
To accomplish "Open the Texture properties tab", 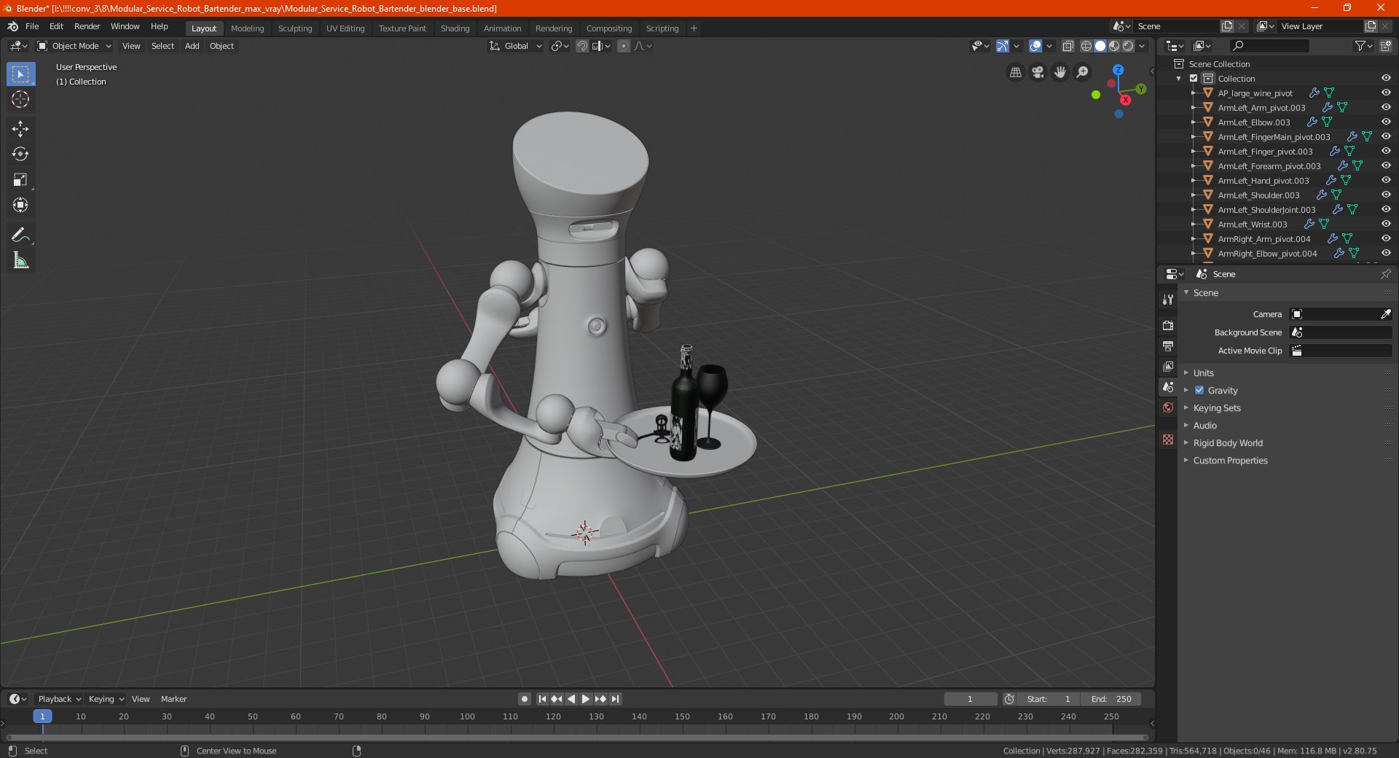I will 1168,439.
